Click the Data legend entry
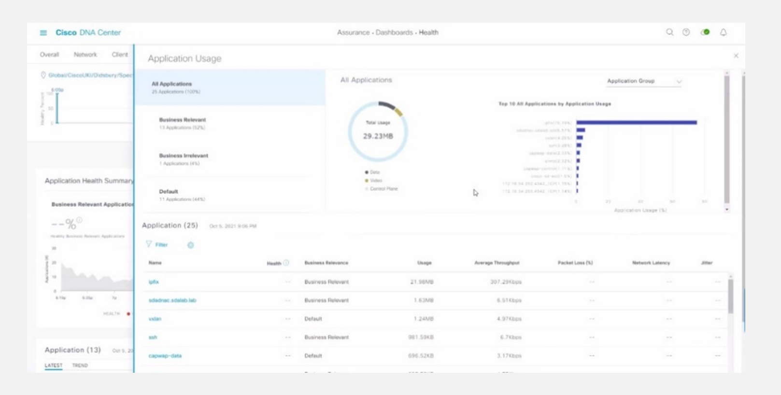This screenshot has width=781, height=395. tap(372, 172)
